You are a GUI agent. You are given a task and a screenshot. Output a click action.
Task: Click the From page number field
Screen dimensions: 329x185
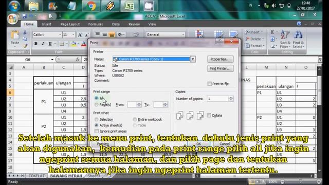(x=132, y=104)
